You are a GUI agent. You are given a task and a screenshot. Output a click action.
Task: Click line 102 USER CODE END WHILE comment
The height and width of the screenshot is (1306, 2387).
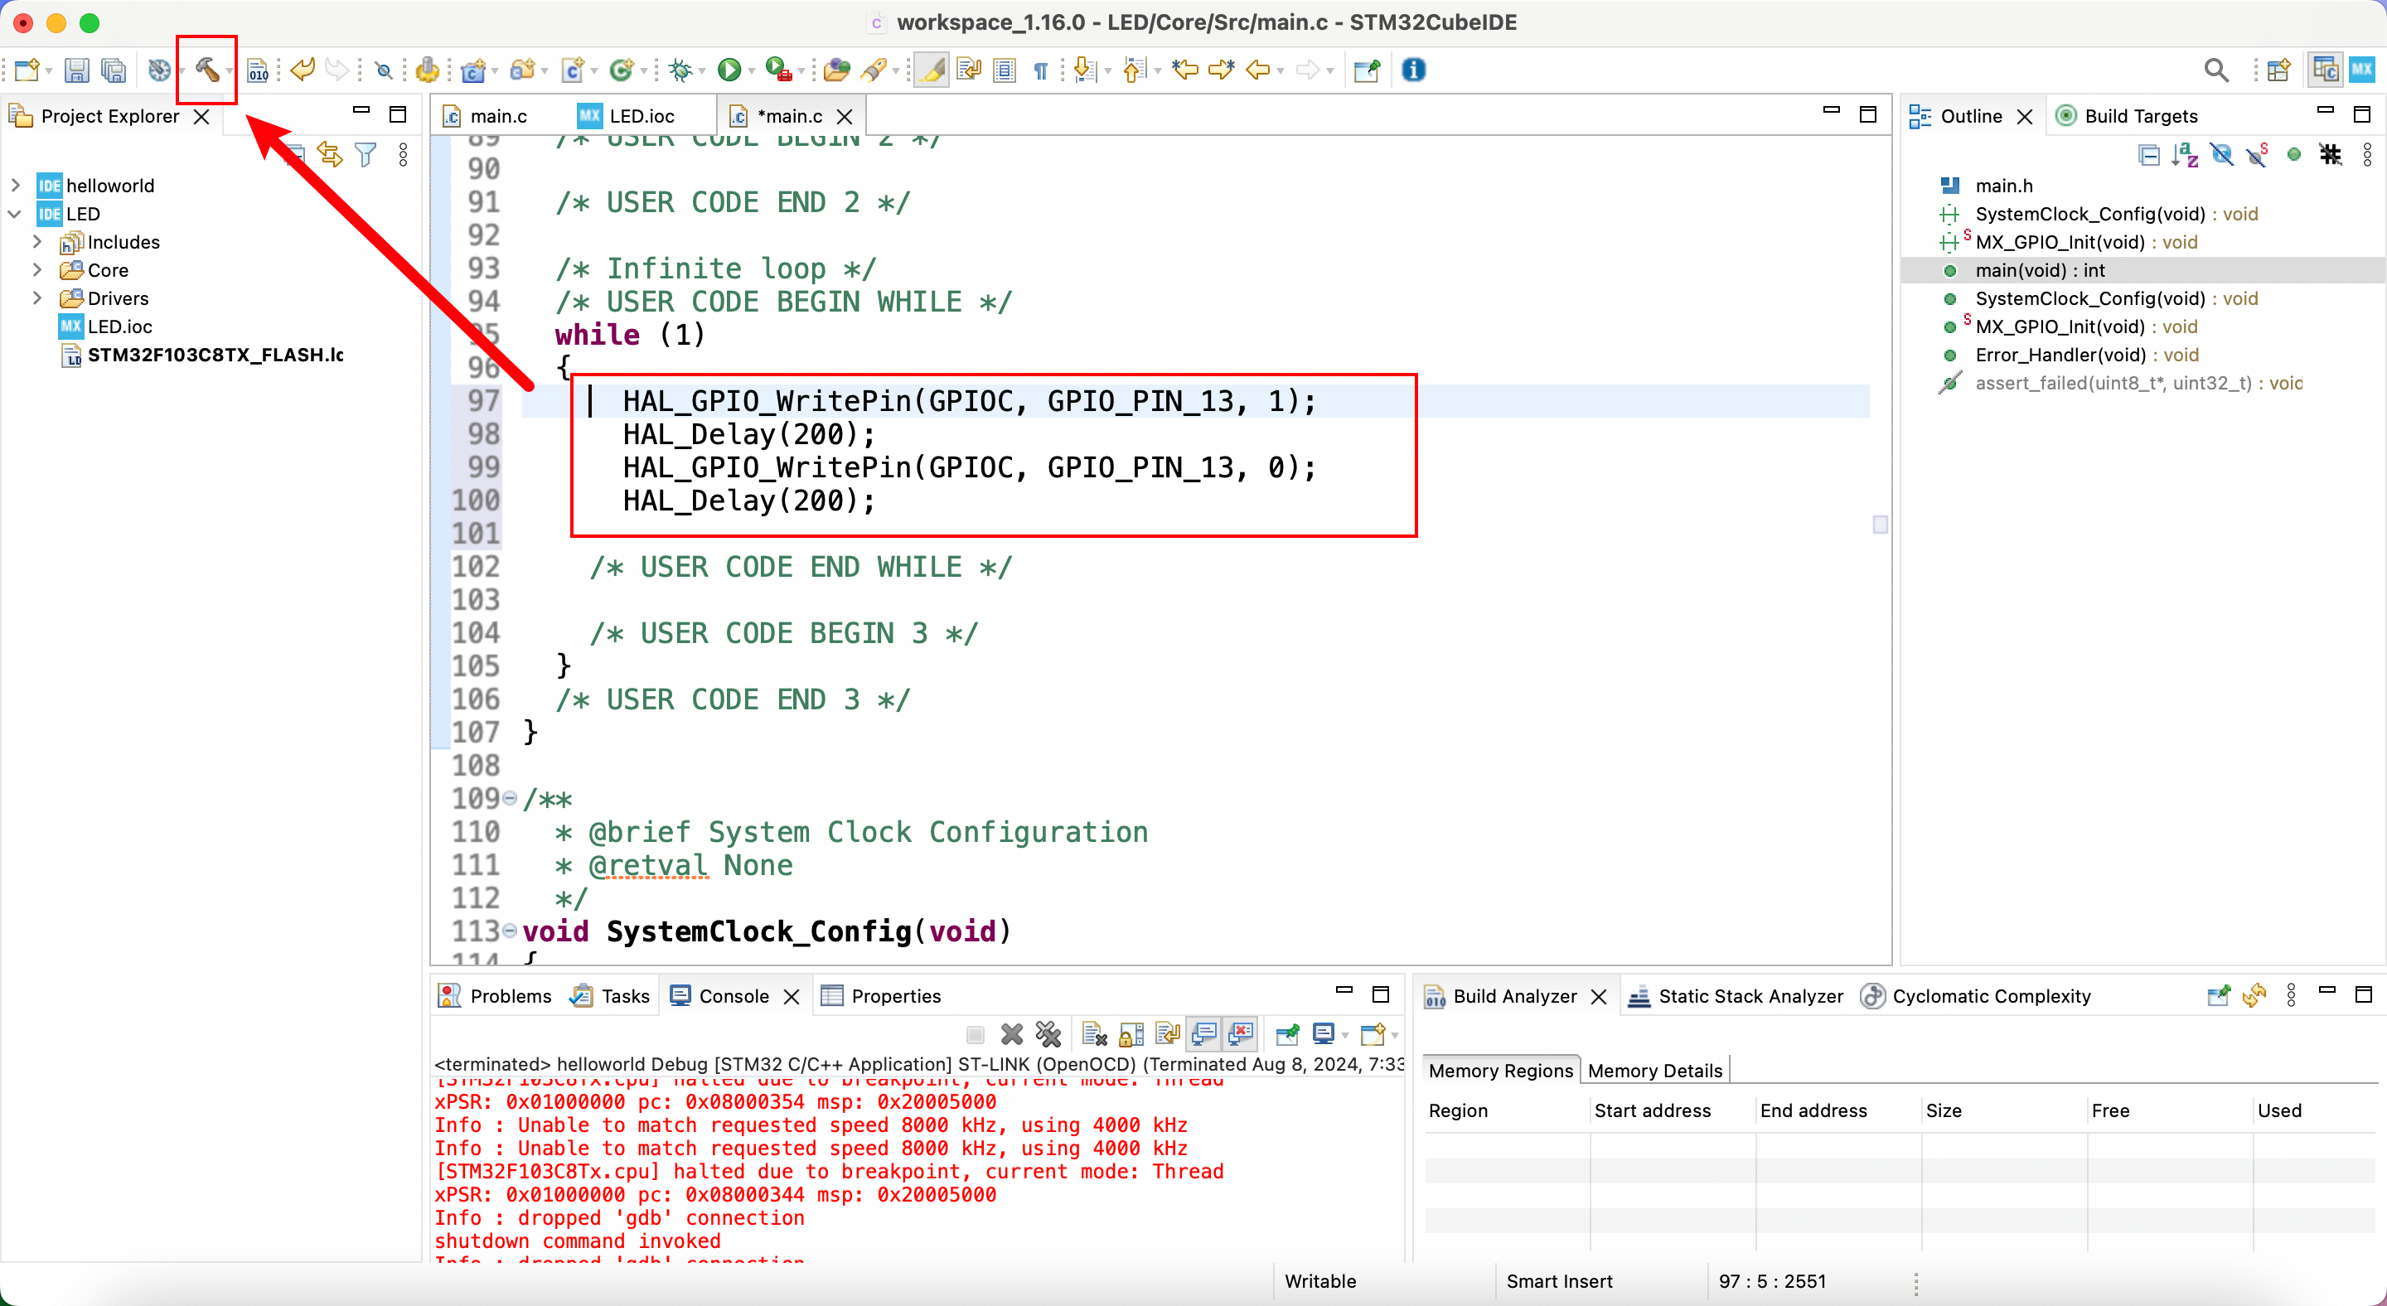[x=801, y=567]
